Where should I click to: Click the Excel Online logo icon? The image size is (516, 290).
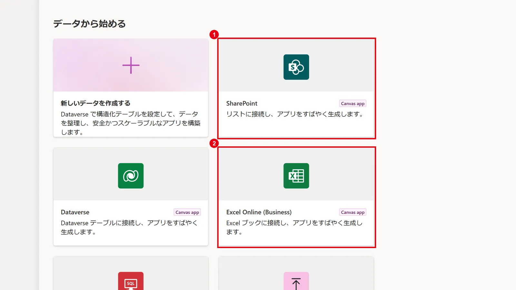tap(296, 176)
